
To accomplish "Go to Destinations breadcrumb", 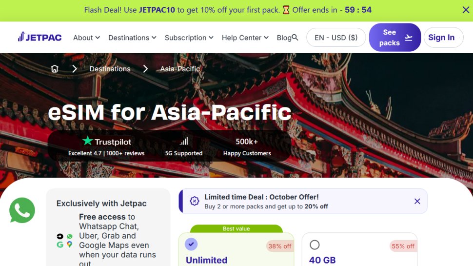I will point(110,69).
